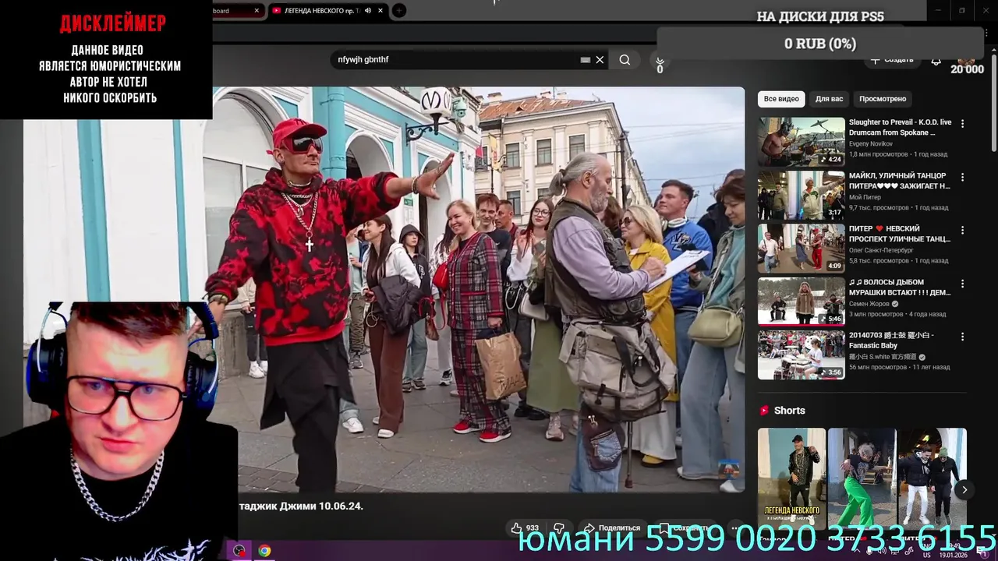Open the on-screen keyboard in search box
The width and height of the screenshot is (998, 561).
(586, 60)
